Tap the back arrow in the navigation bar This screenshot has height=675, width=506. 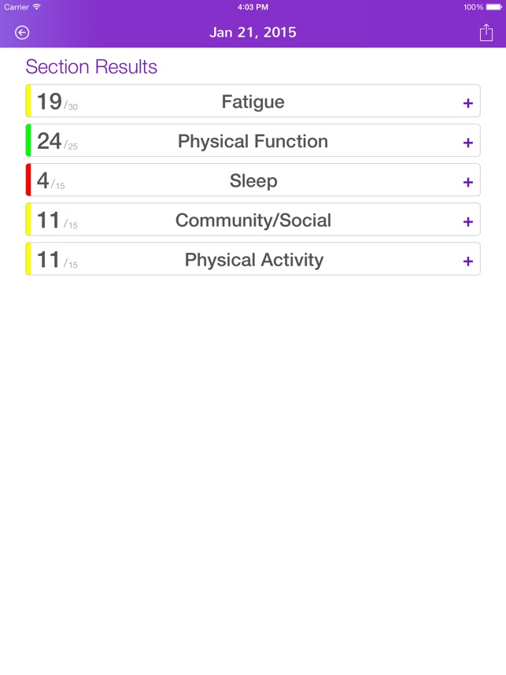click(x=23, y=33)
